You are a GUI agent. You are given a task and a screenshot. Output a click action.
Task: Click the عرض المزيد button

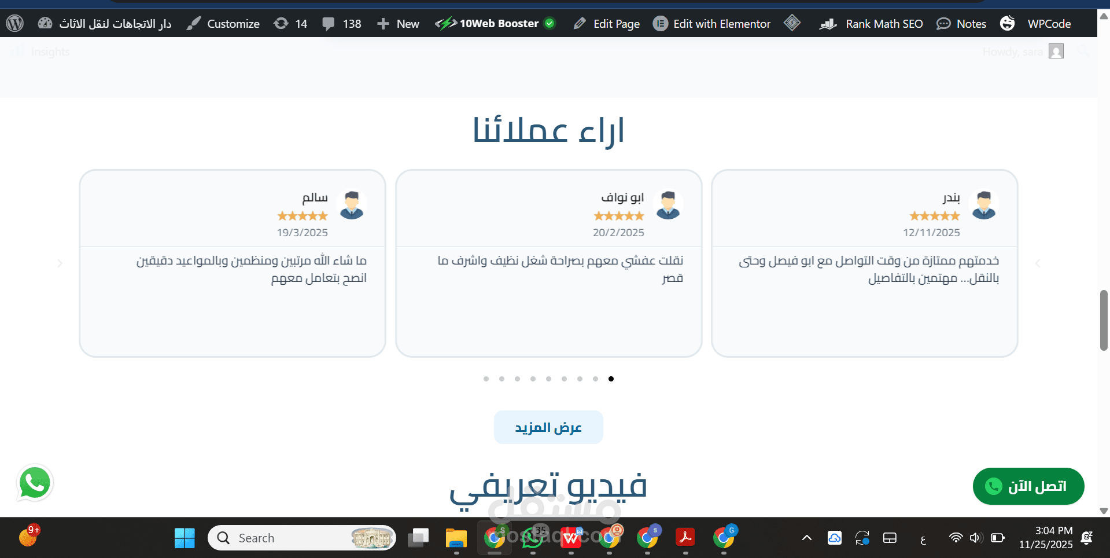pos(548,427)
